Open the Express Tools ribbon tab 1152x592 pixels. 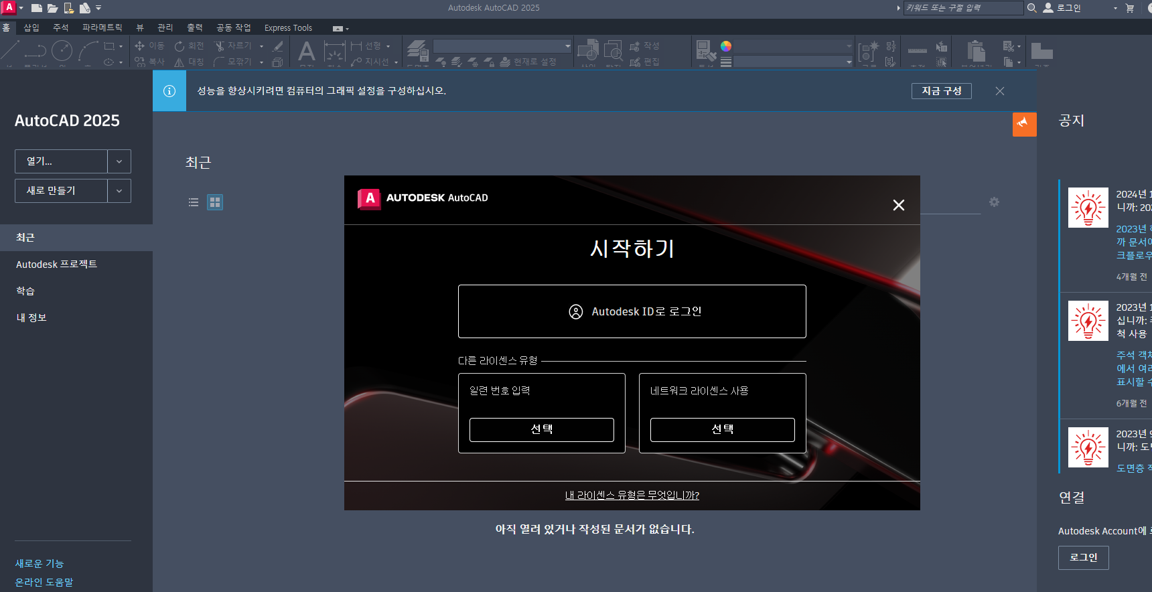(x=288, y=27)
